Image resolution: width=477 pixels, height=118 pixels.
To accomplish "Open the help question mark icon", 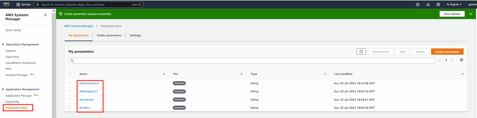I will tap(438, 5).
